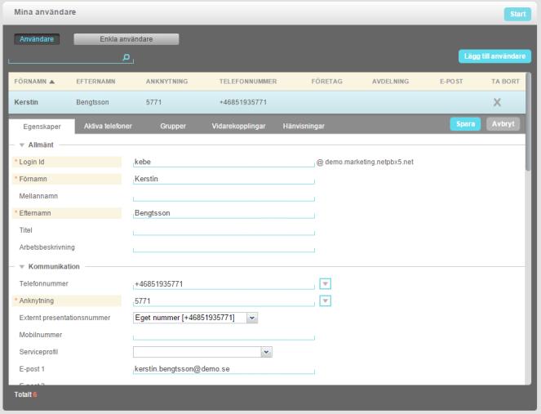541x414 pixels.
Task: Select the Egenskaper tab
Action: 42,127
